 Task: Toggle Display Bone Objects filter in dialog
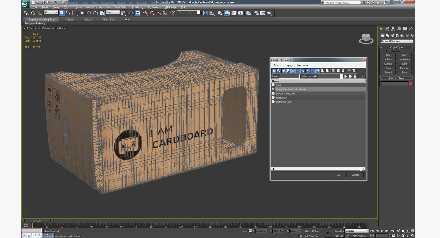[313, 71]
